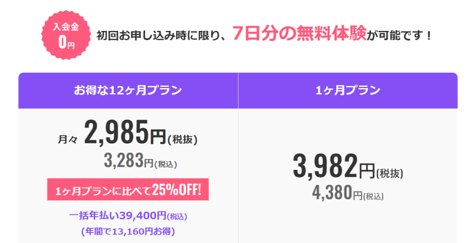Click the 4,380円 tax-included price

337,193
